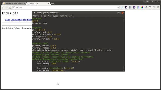Click the composer global require command line
This screenshot has width=161, height=90.
coord(72,50)
